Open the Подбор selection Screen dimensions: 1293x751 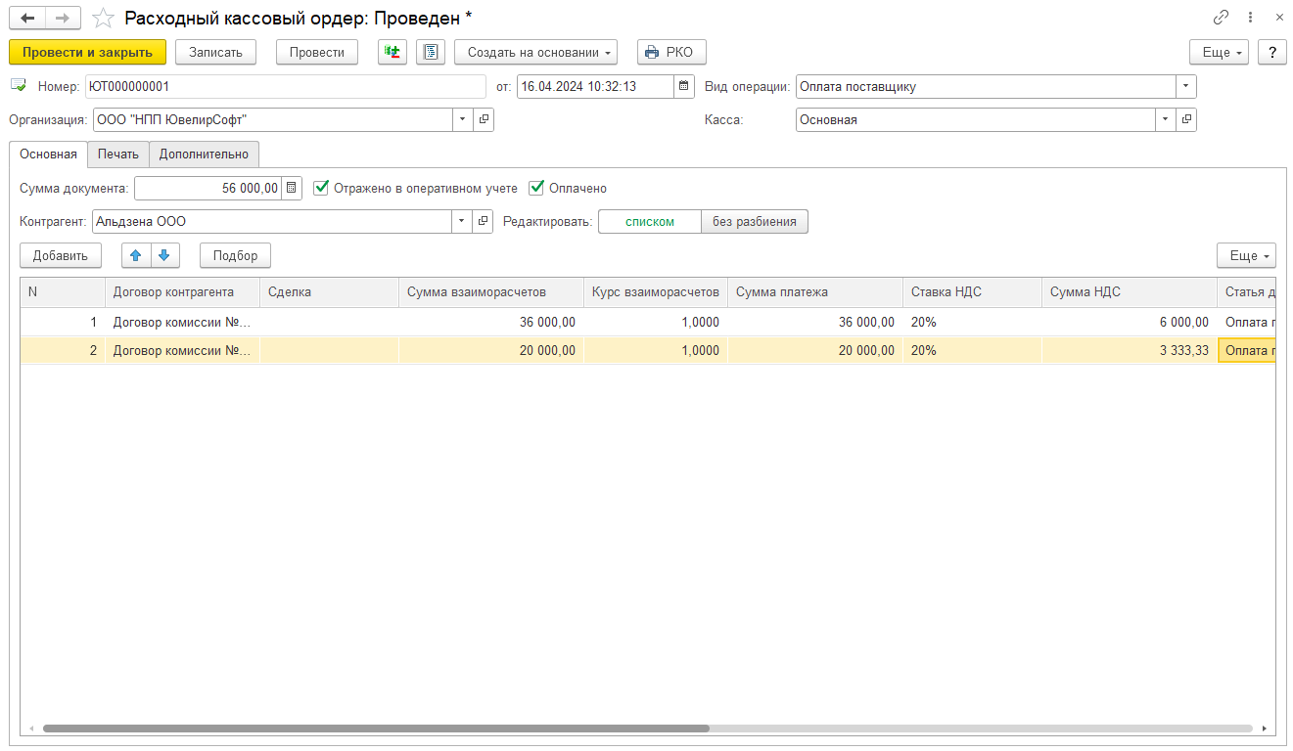pyautogui.click(x=235, y=255)
